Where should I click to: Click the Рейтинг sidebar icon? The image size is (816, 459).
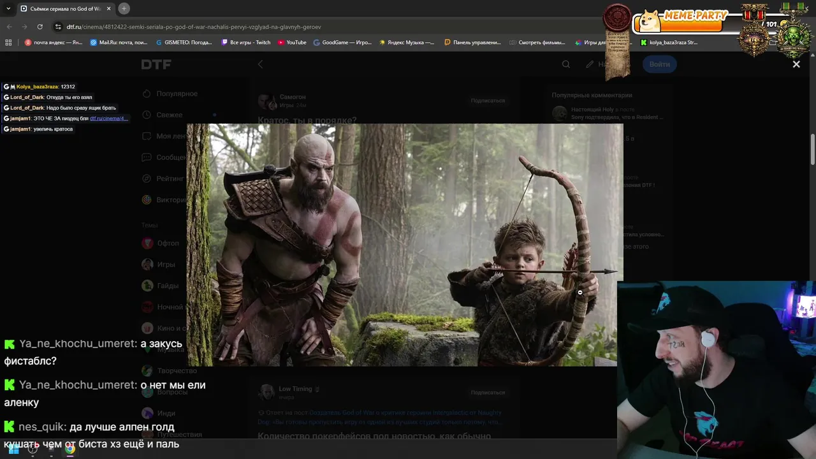(x=147, y=178)
